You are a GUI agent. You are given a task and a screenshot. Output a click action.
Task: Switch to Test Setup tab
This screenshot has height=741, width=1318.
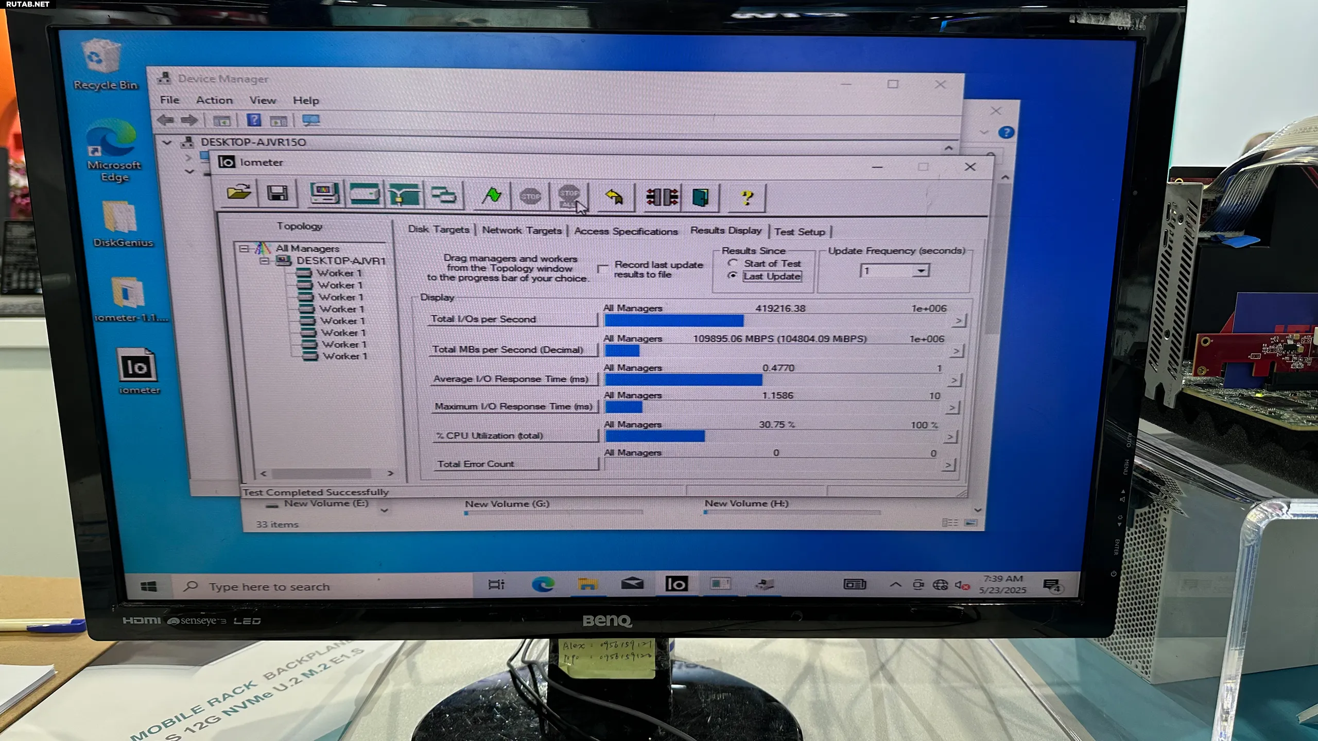(800, 232)
